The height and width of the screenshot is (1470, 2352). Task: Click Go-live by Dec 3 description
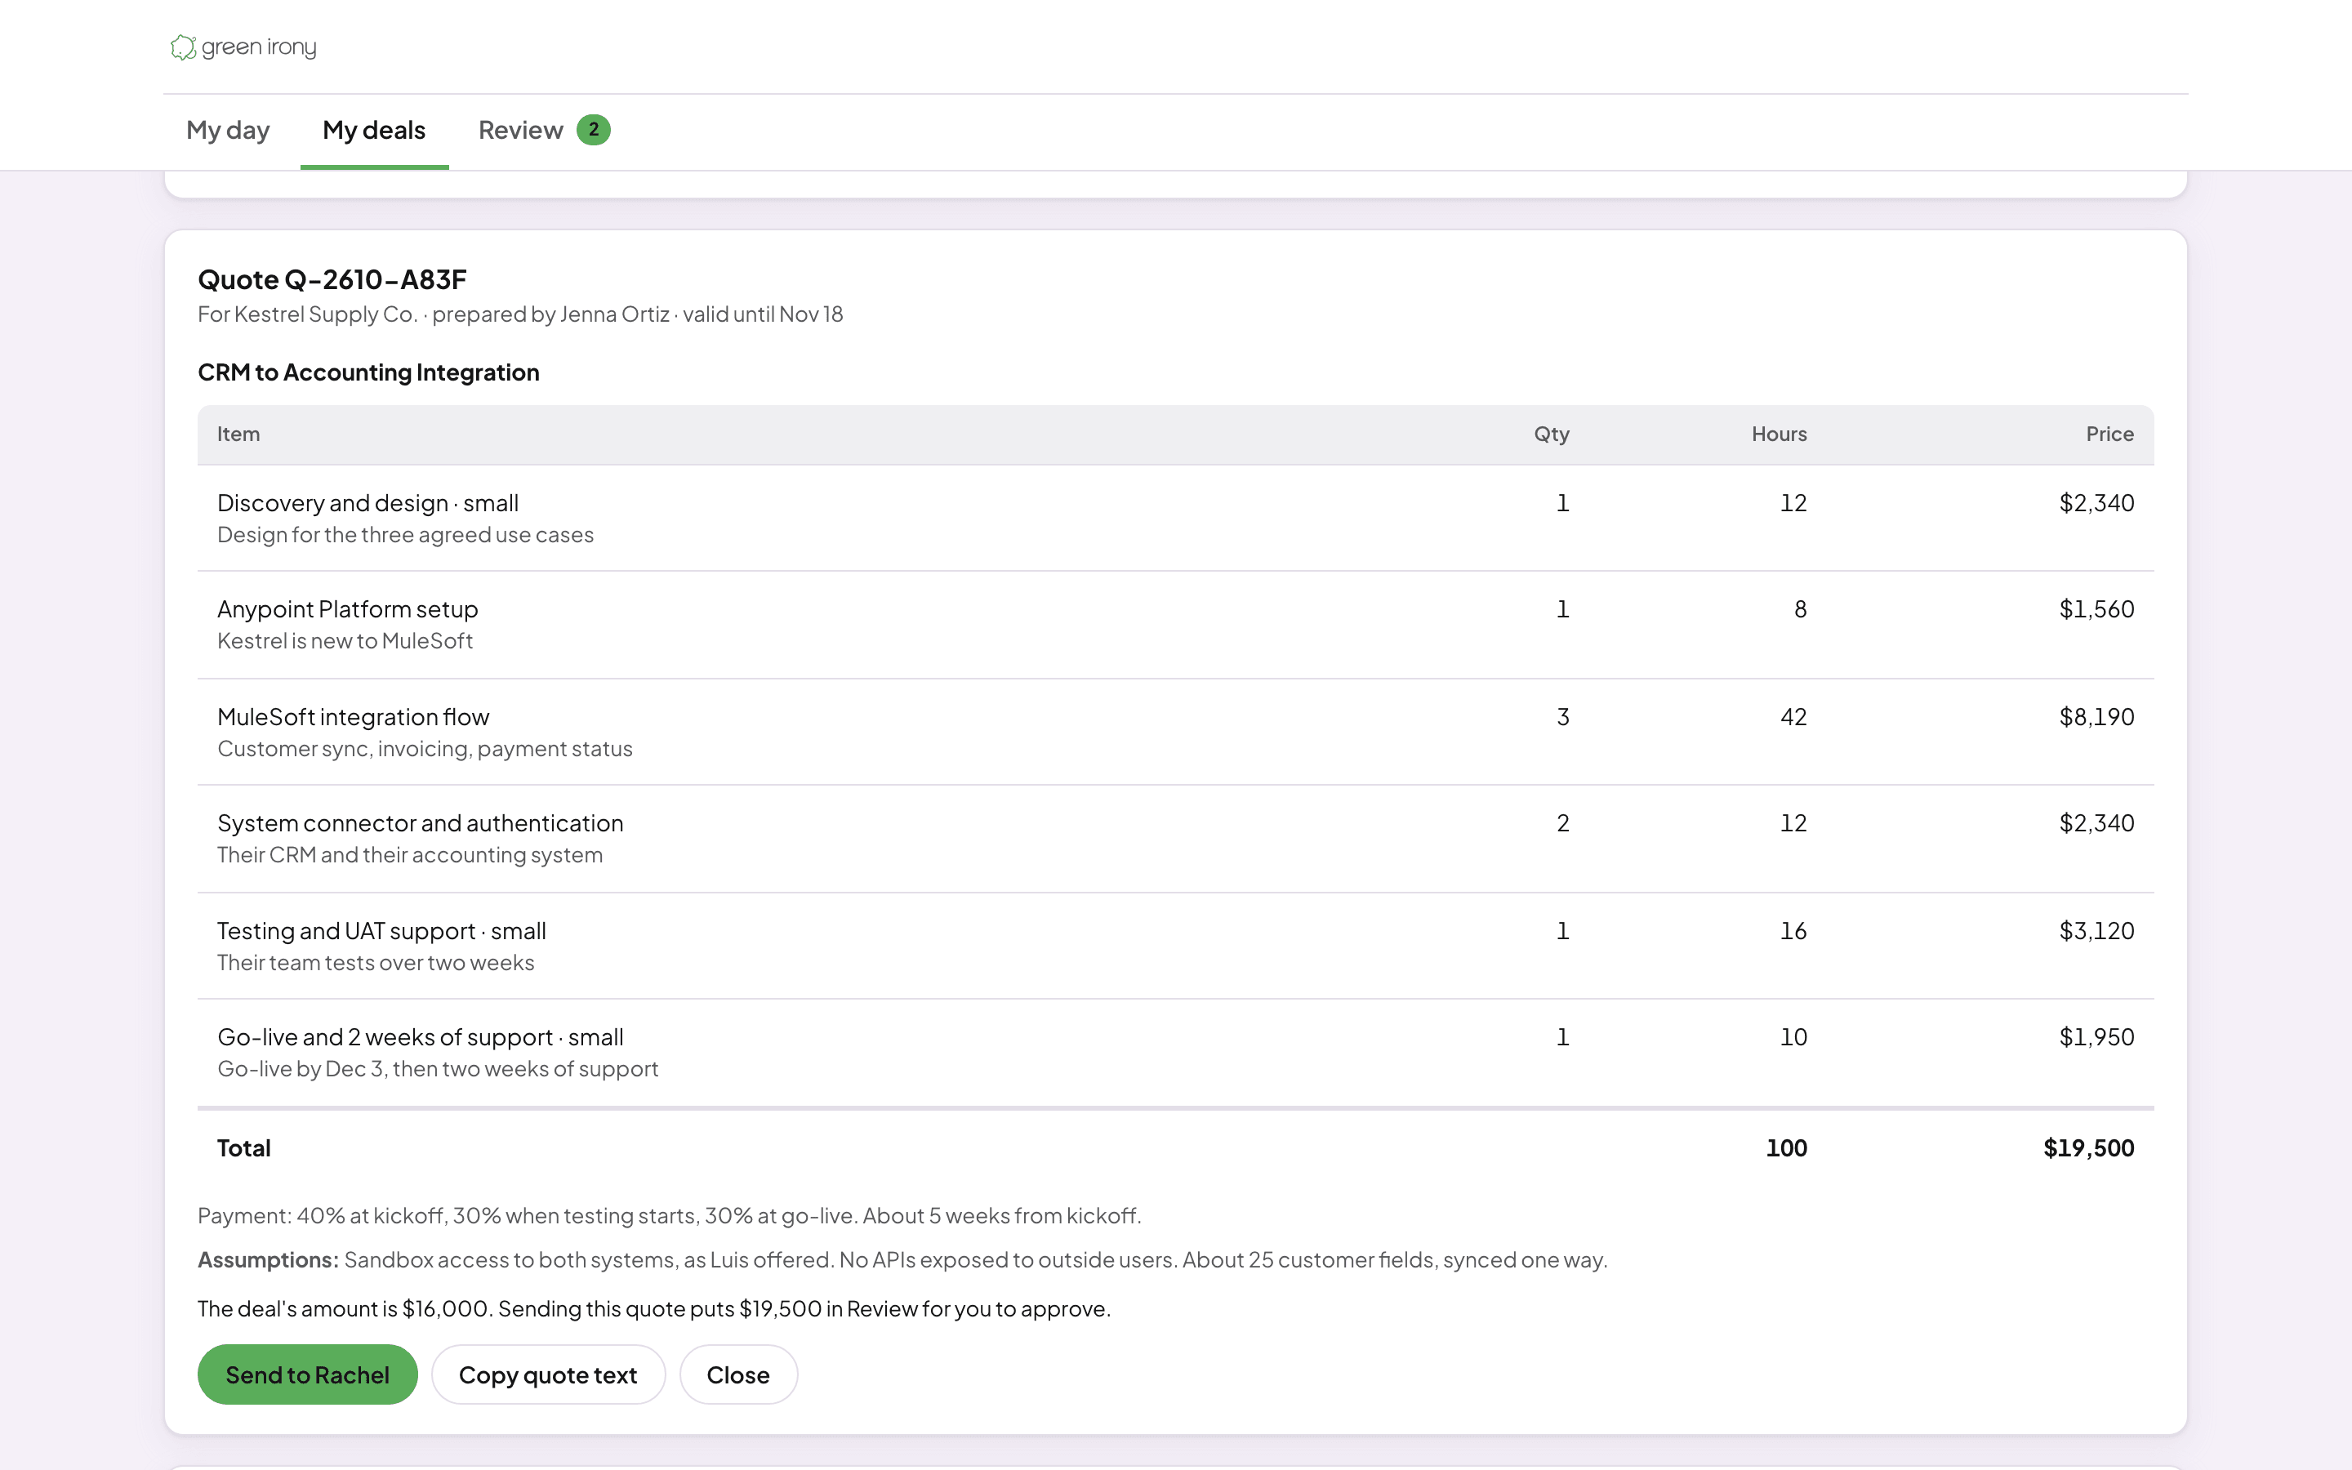click(438, 1068)
